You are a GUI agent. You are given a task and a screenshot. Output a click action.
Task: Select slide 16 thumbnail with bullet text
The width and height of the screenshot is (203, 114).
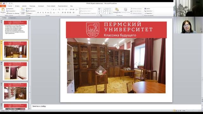pos(15,29)
